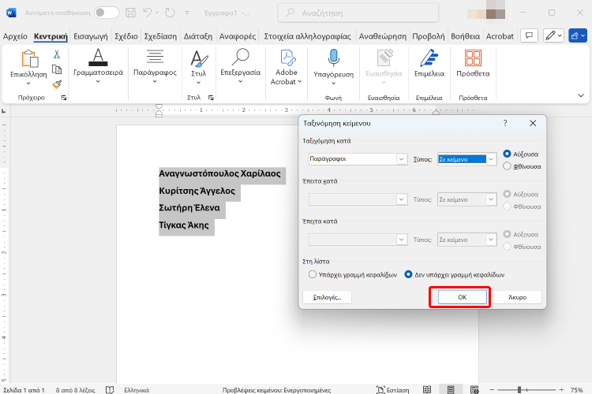Image resolution: width=592 pixels, height=394 pixels.
Task: Switch to the Διάταξη layout tab
Action: point(198,36)
